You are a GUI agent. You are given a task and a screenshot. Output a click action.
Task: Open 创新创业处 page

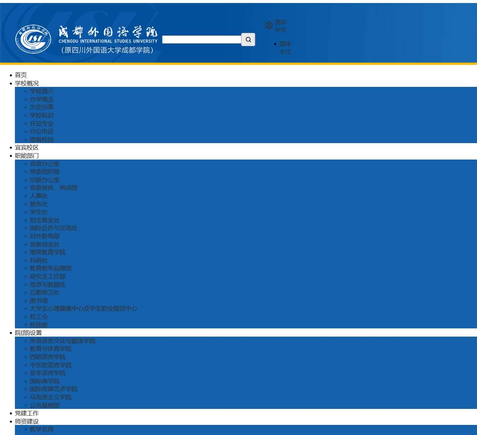coord(45,245)
